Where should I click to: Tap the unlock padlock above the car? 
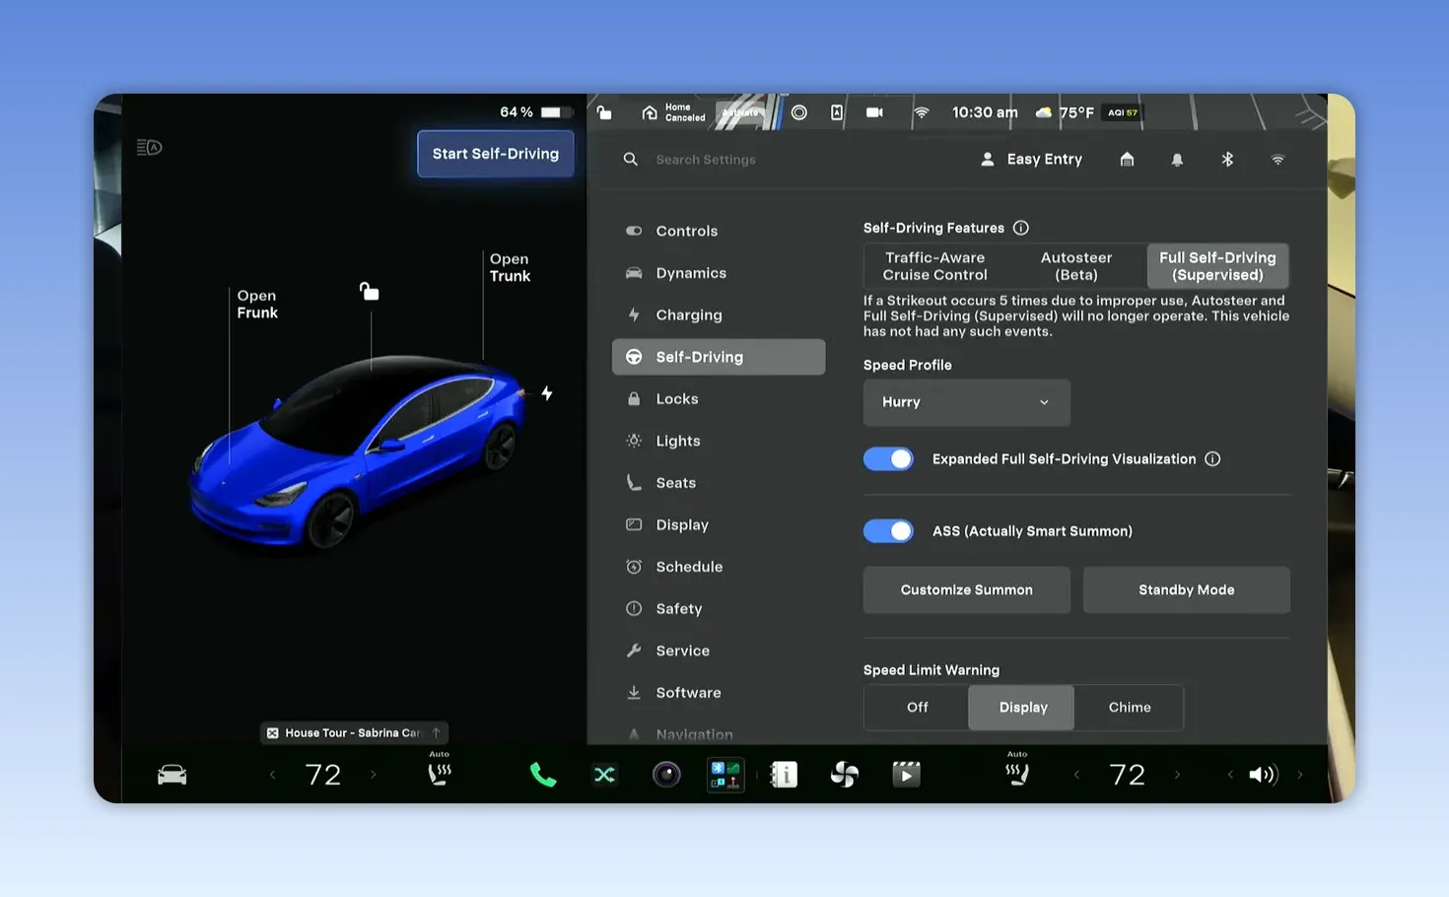coord(370,291)
